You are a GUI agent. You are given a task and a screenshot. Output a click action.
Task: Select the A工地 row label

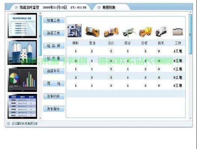point(178,51)
